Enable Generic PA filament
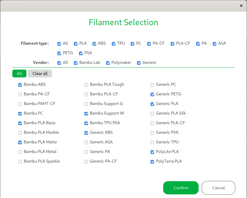This screenshot has height=198, width=247. (86, 152)
